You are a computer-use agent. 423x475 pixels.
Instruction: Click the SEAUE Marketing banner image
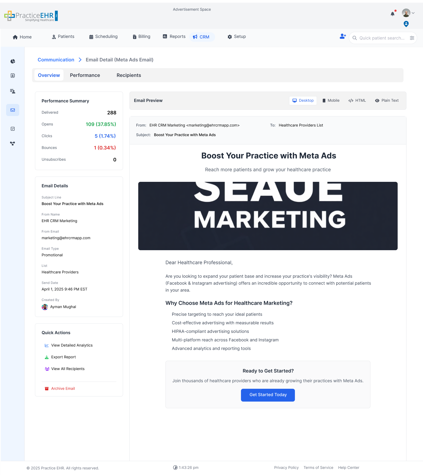pos(268,216)
